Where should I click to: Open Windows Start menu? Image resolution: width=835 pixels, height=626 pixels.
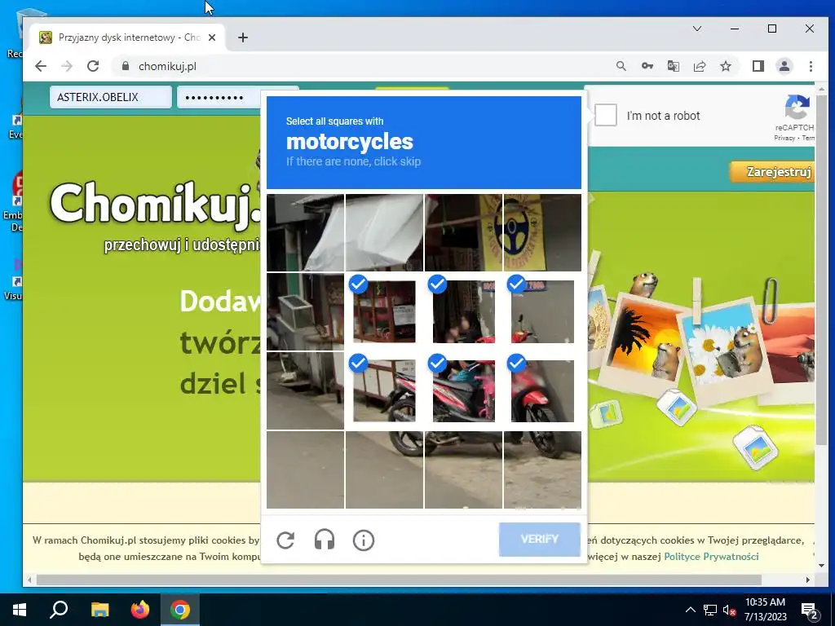click(x=20, y=610)
